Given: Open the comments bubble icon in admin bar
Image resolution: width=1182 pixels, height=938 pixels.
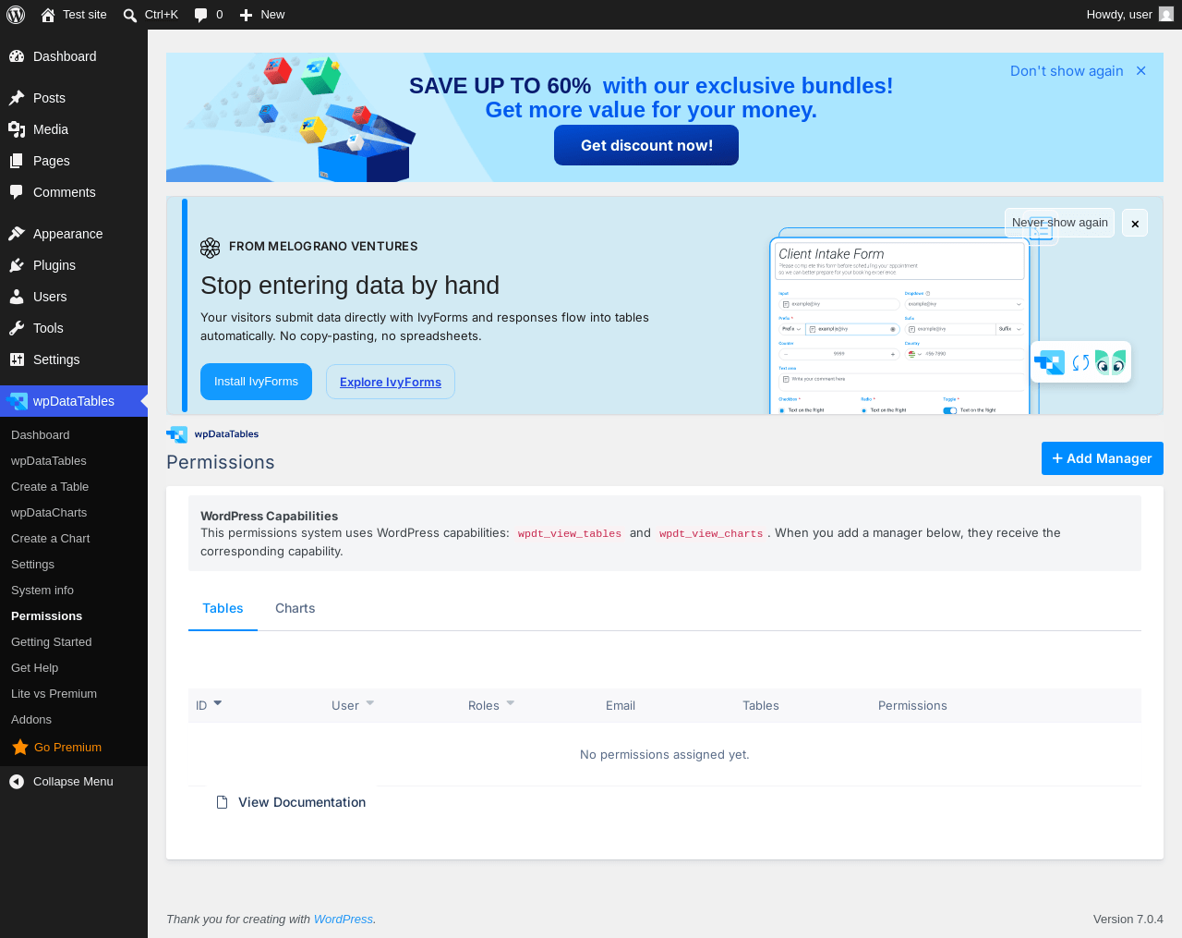Looking at the screenshot, I should 201,15.
